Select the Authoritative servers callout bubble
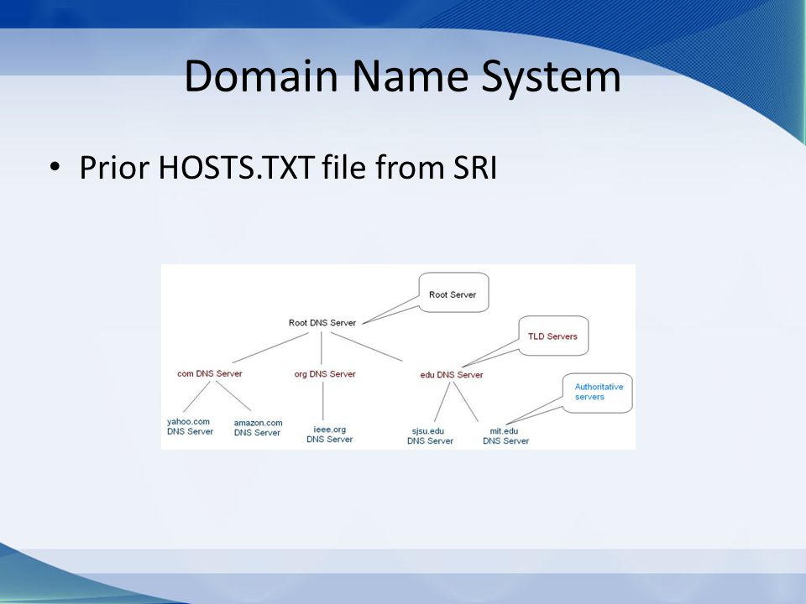806x604 pixels. pyautogui.click(x=597, y=393)
